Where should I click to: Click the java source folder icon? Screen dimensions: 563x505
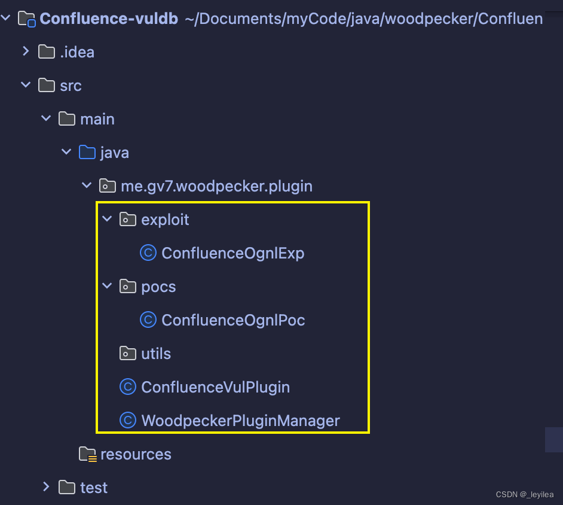(x=87, y=152)
